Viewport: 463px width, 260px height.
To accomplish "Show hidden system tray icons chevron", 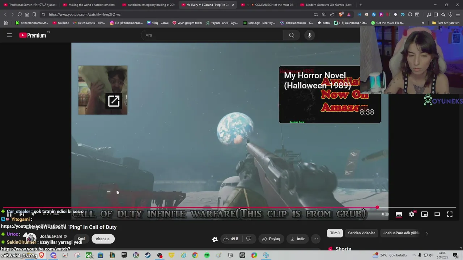I will (x=414, y=255).
